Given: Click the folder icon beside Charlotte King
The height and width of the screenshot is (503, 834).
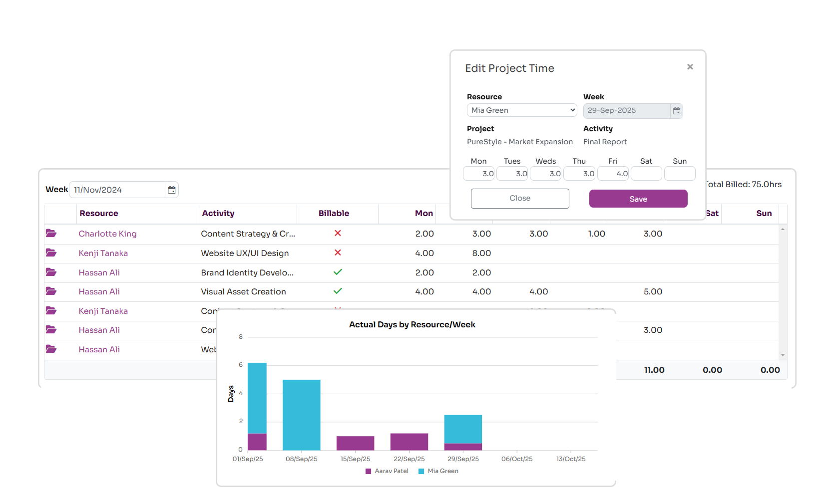Looking at the screenshot, I should pyautogui.click(x=51, y=233).
